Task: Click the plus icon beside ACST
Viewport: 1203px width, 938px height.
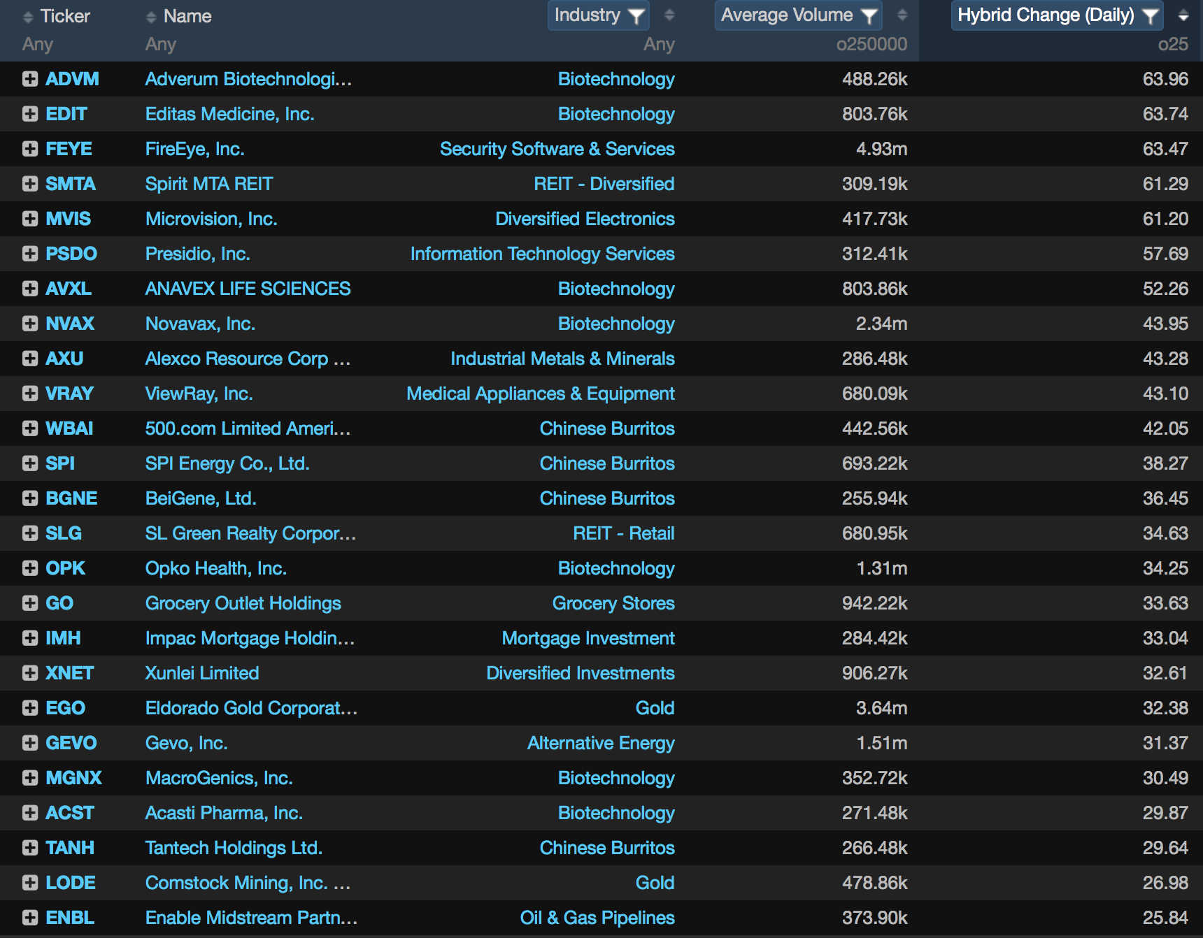Action: coord(30,813)
